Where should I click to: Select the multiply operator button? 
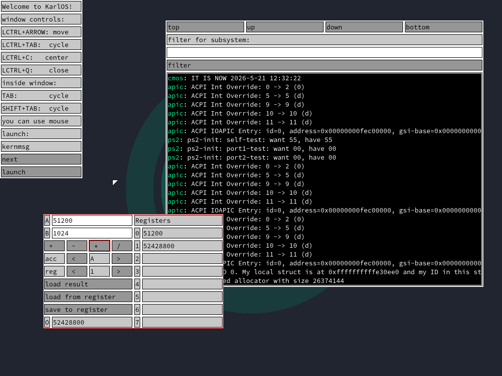pyautogui.click(x=99, y=246)
